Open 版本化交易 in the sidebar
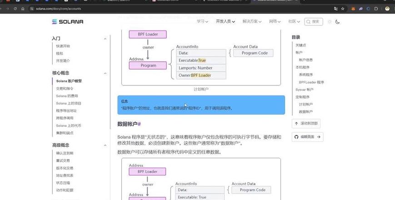395x200 pixels. pyautogui.click(x=65, y=168)
